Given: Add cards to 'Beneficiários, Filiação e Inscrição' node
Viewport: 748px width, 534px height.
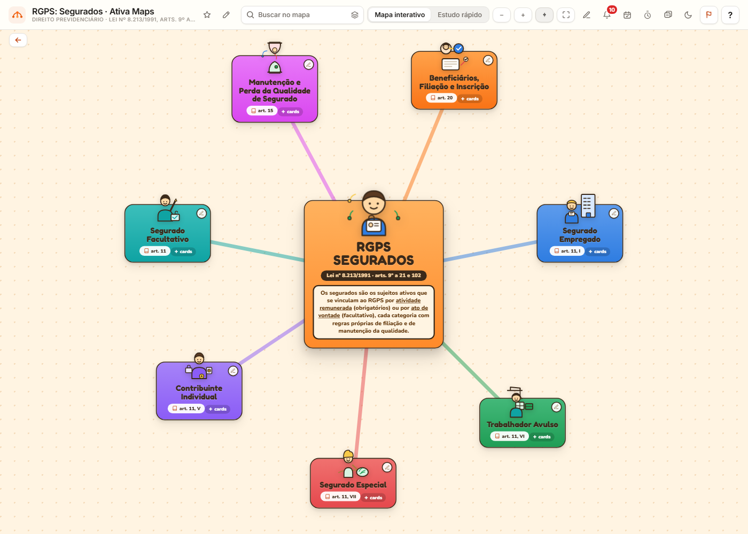Looking at the screenshot, I should 470,99.
